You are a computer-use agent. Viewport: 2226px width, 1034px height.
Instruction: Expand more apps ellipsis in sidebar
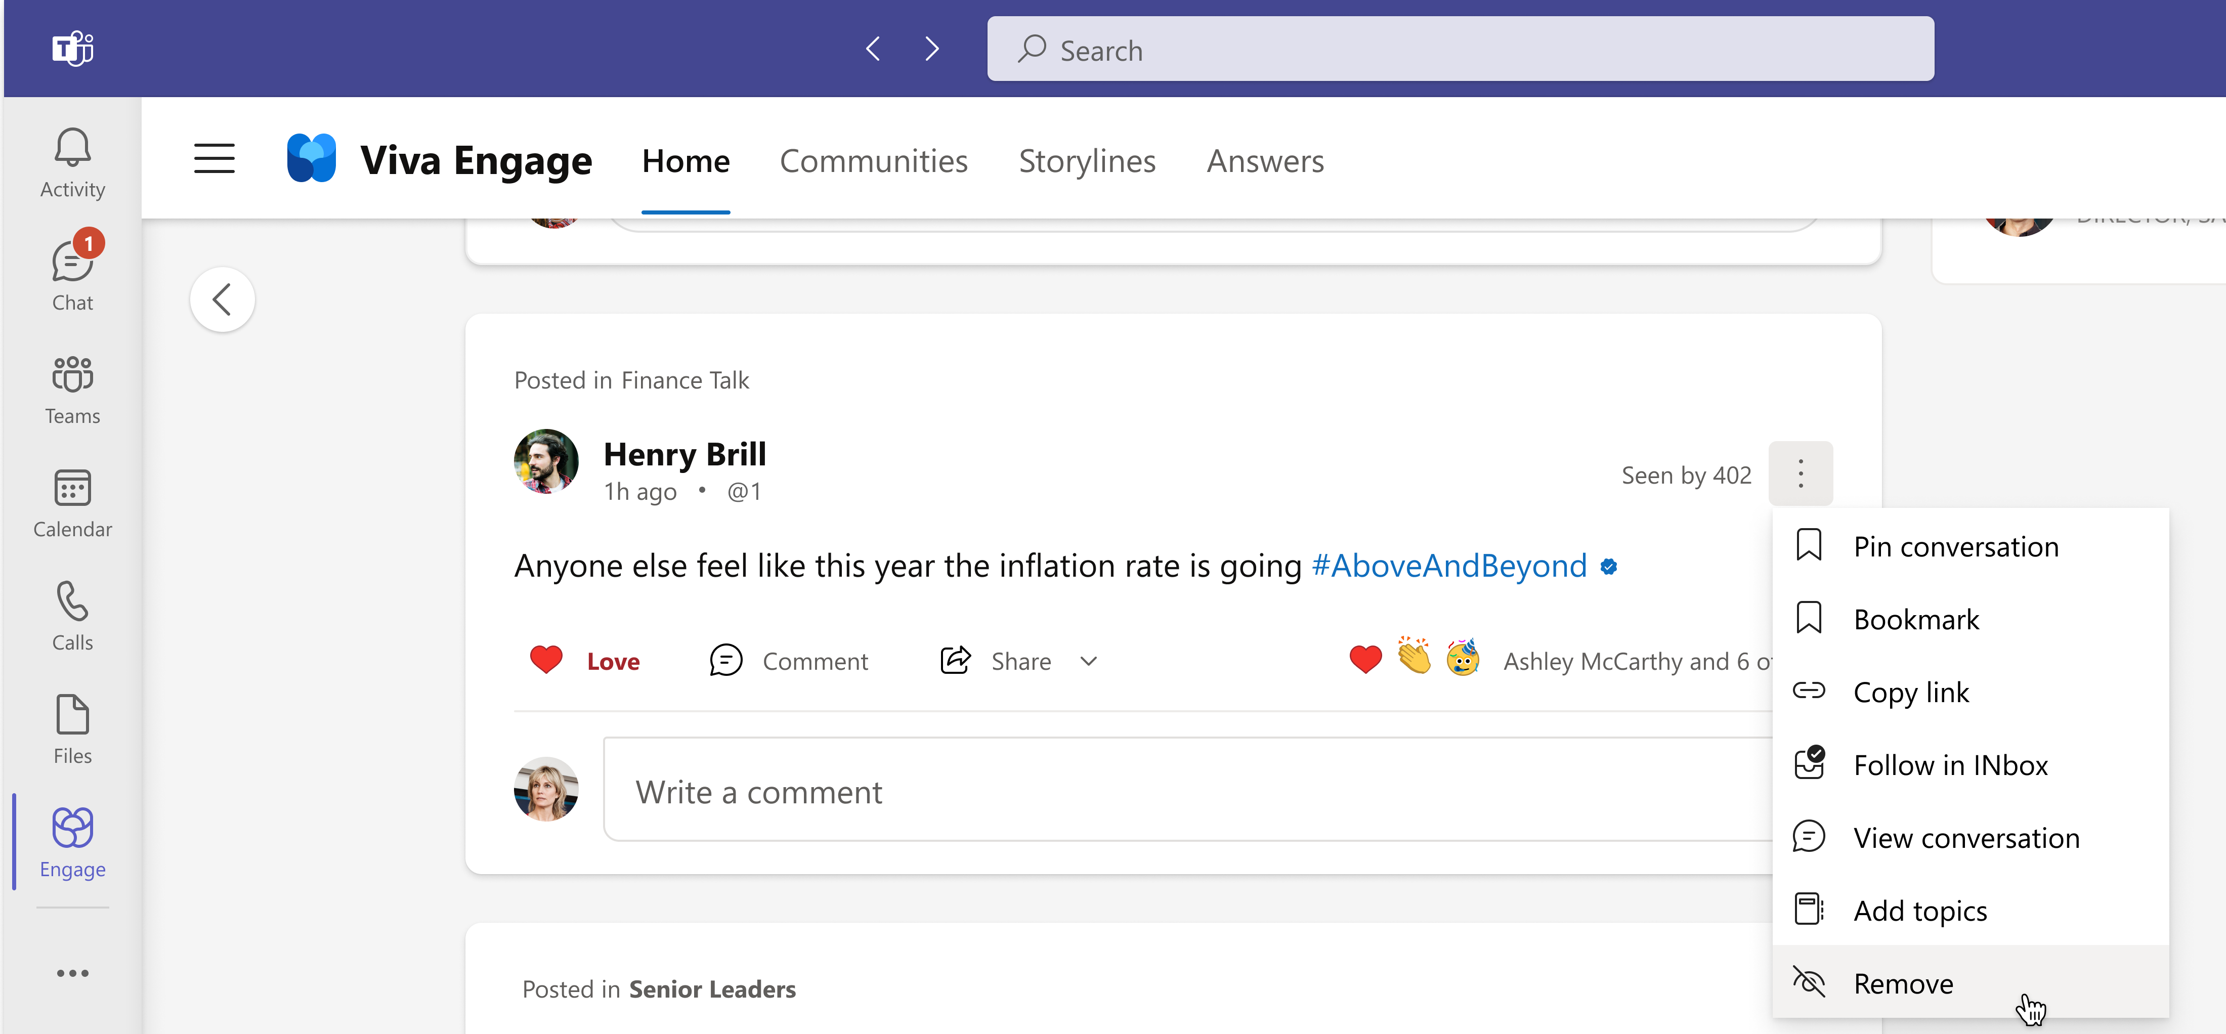coord(72,973)
